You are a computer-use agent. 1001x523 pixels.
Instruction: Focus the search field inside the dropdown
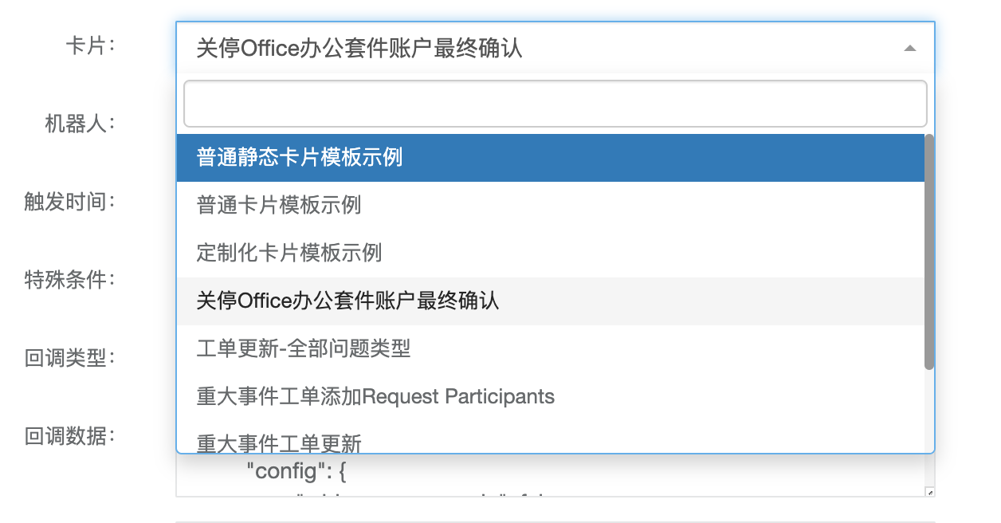point(555,104)
